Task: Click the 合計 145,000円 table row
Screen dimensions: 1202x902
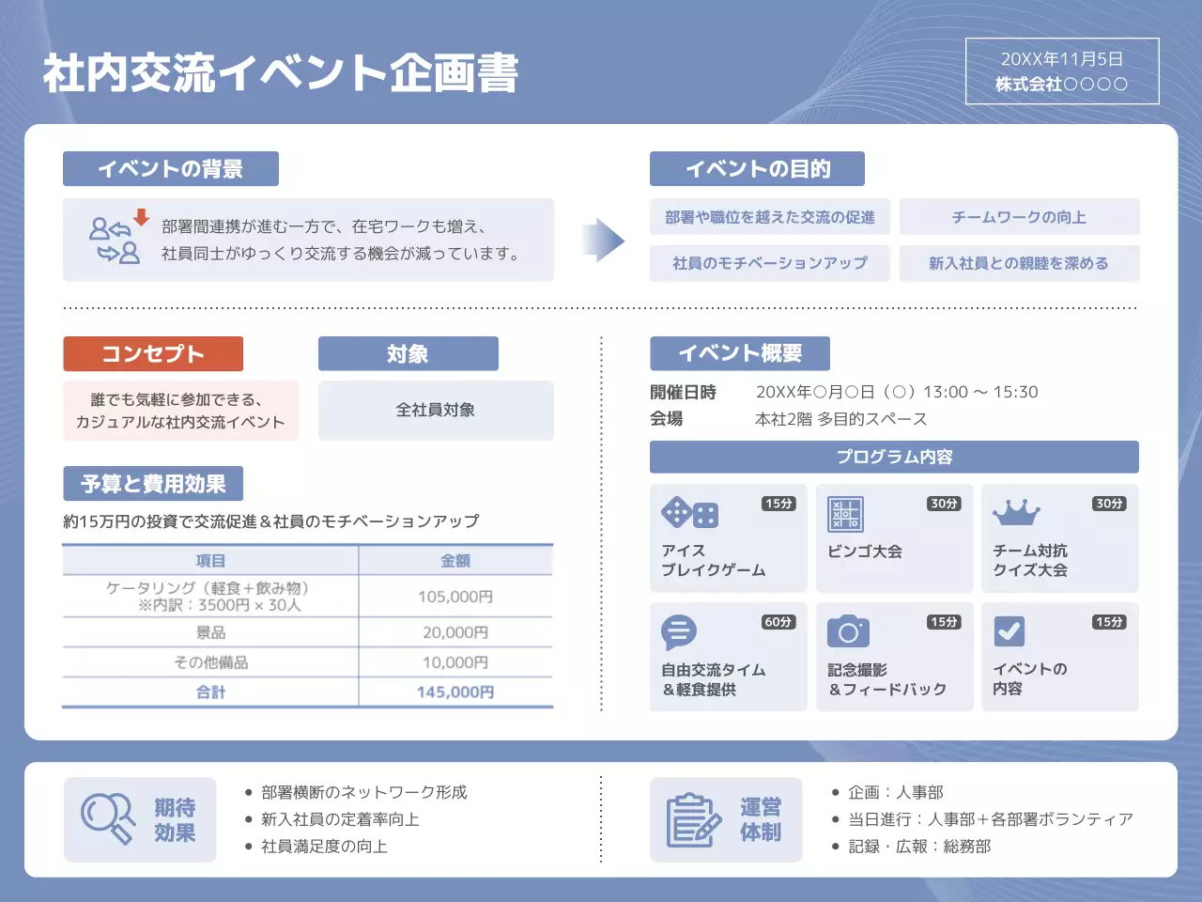Action: (308, 692)
